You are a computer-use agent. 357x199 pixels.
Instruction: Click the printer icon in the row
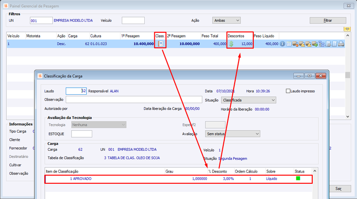pyautogui.click(x=341, y=44)
